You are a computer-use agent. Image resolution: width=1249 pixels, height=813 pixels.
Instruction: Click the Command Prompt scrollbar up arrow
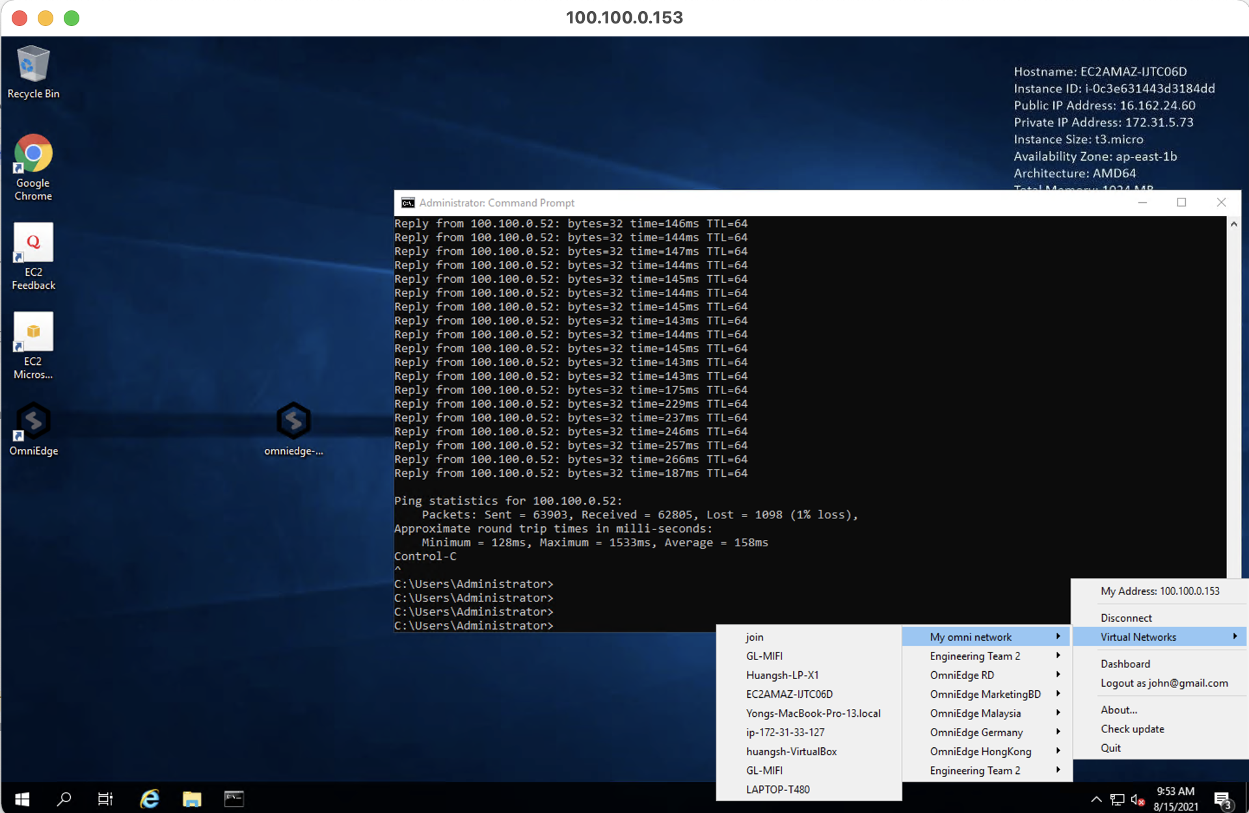(x=1233, y=224)
